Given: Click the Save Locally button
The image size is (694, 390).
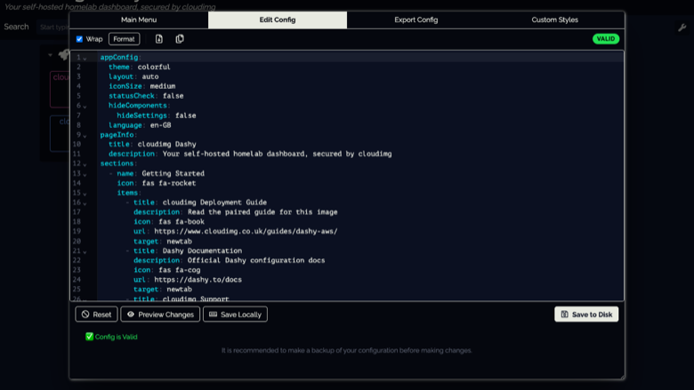Looking at the screenshot, I should [235, 314].
